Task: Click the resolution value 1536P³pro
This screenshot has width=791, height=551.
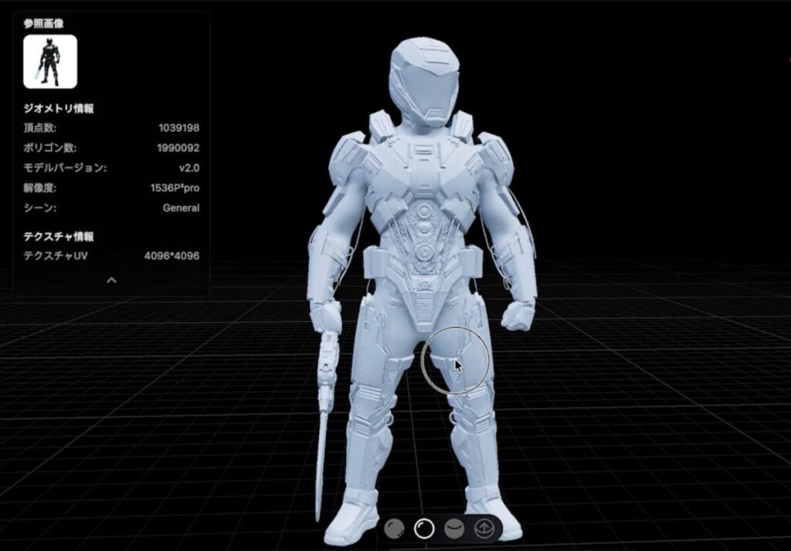Action: [x=175, y=188]
